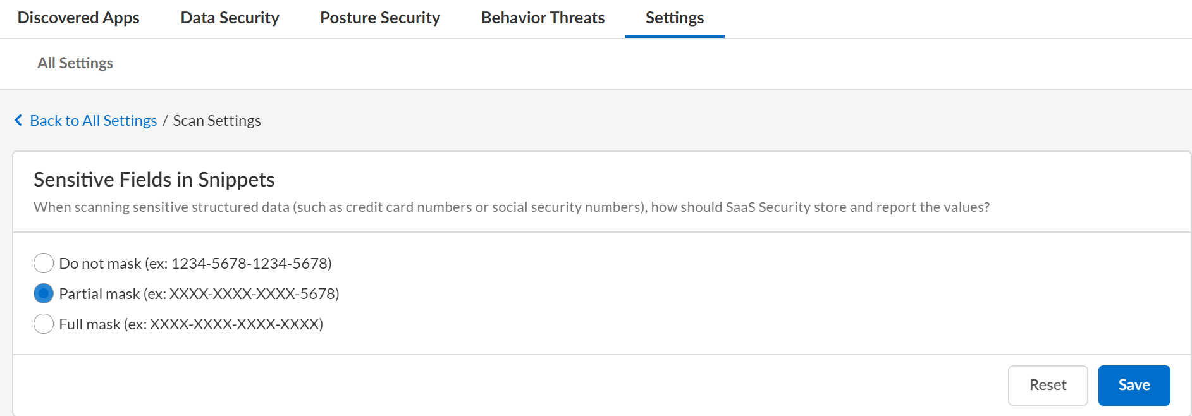Click the All Settings sub-tab
The height and width of the screenshot is (416, 1192).
[75, 63]
